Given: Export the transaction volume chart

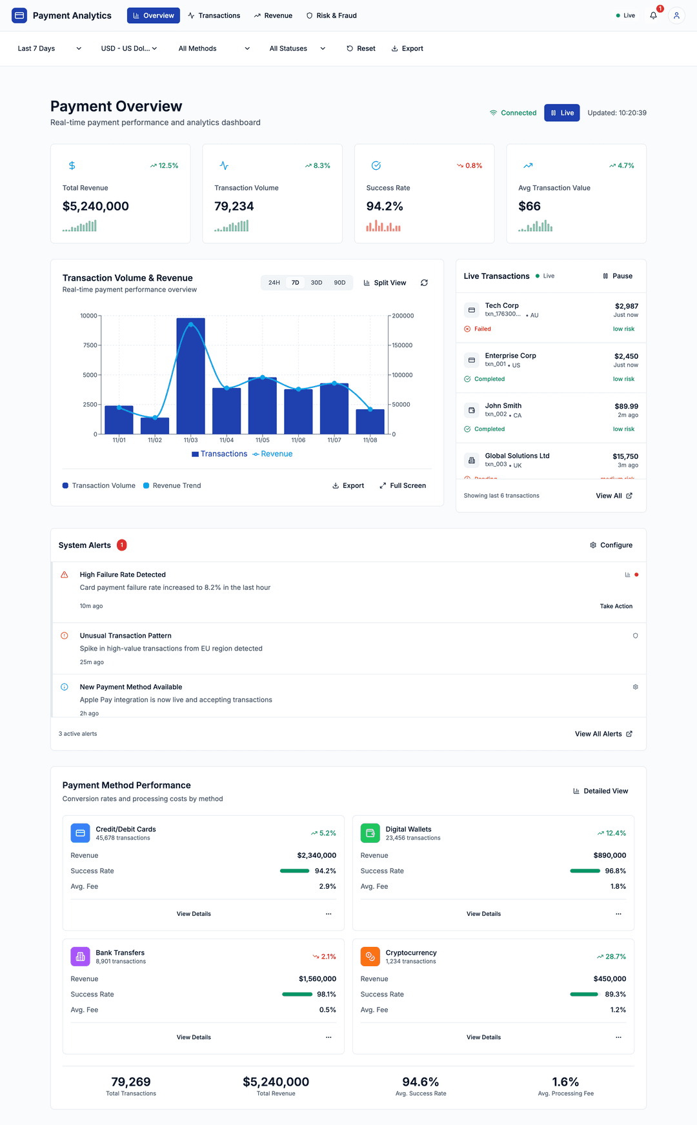Looking at the screenshot, I should pyautogui.click(x=348, y=485).
